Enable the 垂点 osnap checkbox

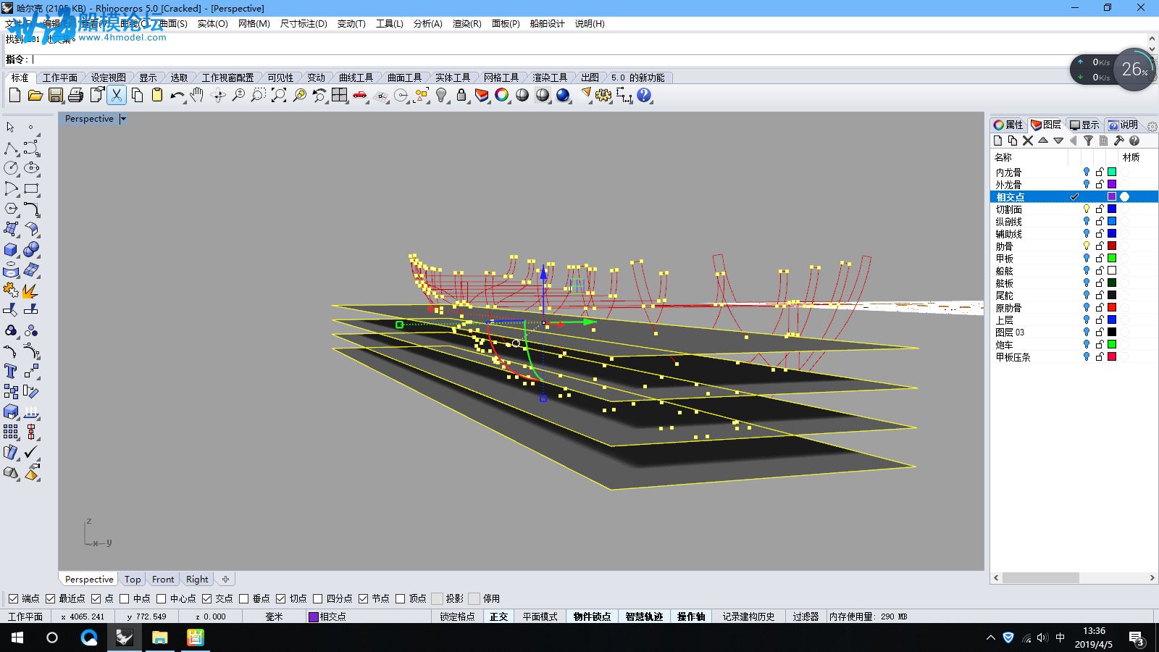click(244, 598)
